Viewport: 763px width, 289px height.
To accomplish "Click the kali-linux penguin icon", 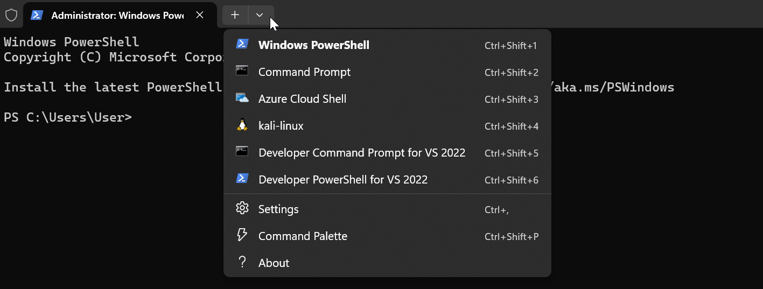I will tap(242, 125).
